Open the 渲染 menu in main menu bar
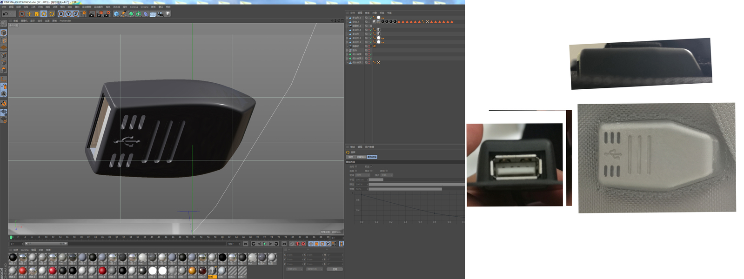The width and height of the screenshot is (744, 279). point(70,7)
